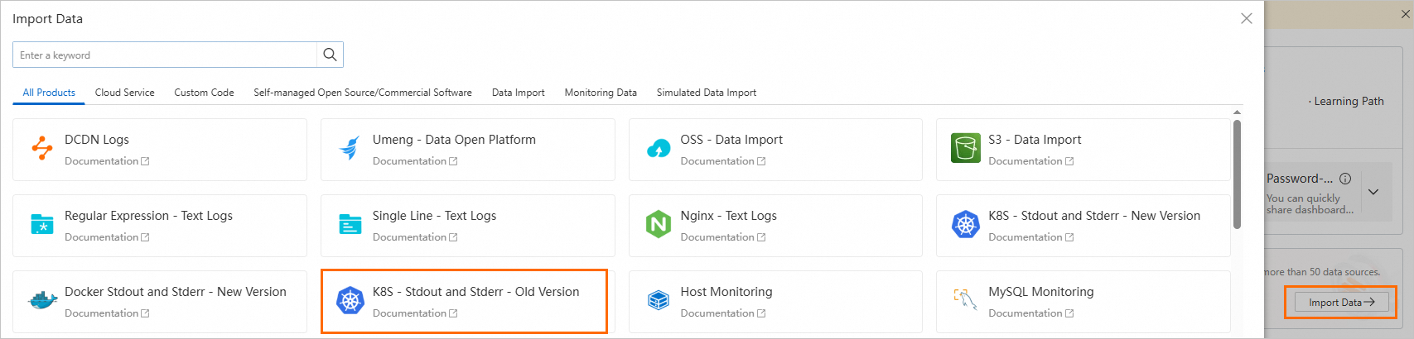Viewport: 1414px width, 339px height.
Task: Click the product list vertical scrollbar
Action: pyautogui.click(x=1237, y=174)
